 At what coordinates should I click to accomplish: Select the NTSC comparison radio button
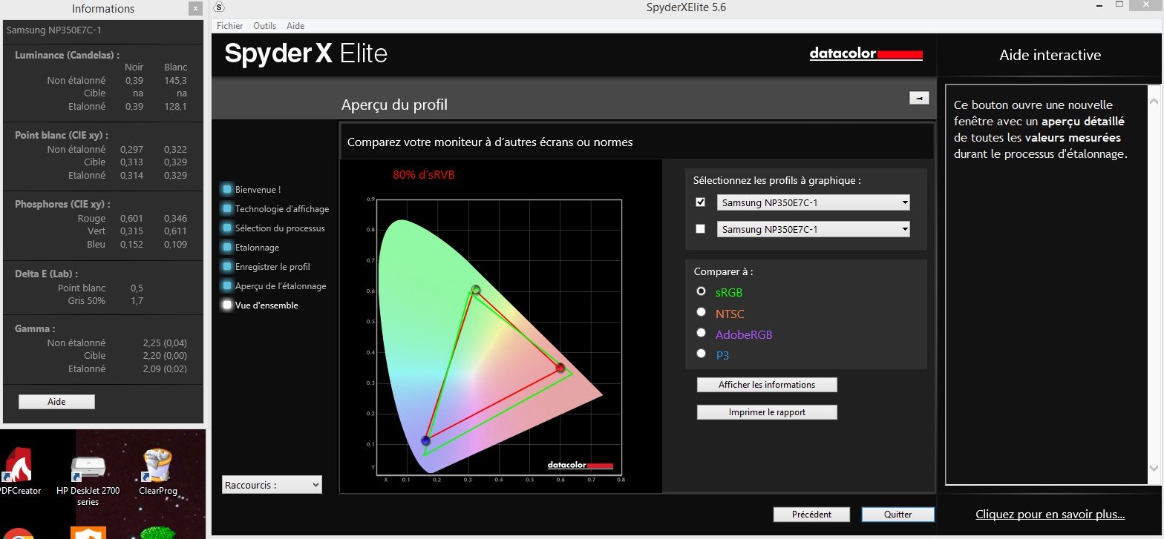701,312
